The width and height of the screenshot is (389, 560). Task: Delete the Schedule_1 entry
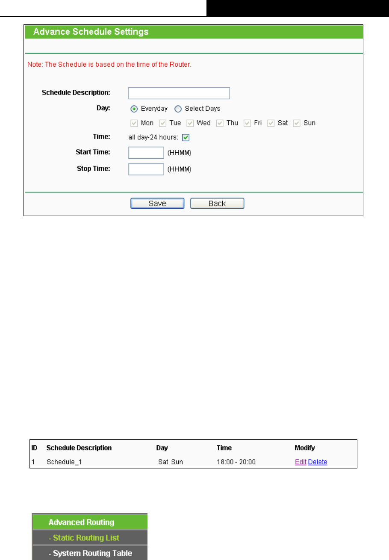[x=318, y=462]
